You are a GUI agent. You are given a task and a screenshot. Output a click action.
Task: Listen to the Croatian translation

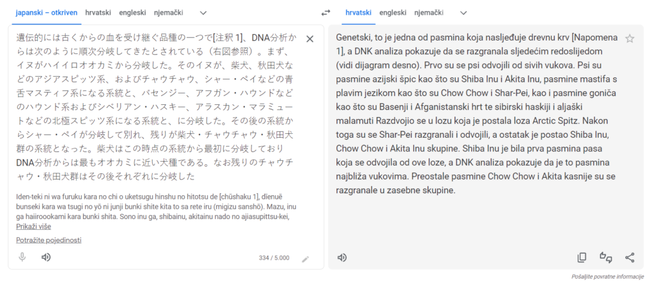pyautogui.click(x=342, y=258)
